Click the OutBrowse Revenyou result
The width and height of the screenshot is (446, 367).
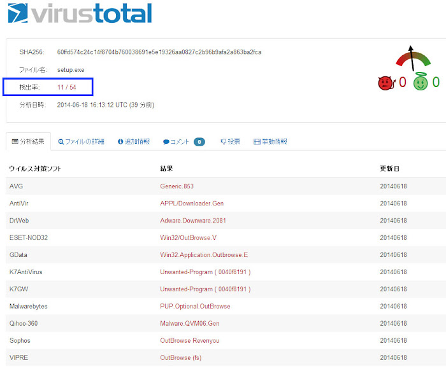coord(190,340)
